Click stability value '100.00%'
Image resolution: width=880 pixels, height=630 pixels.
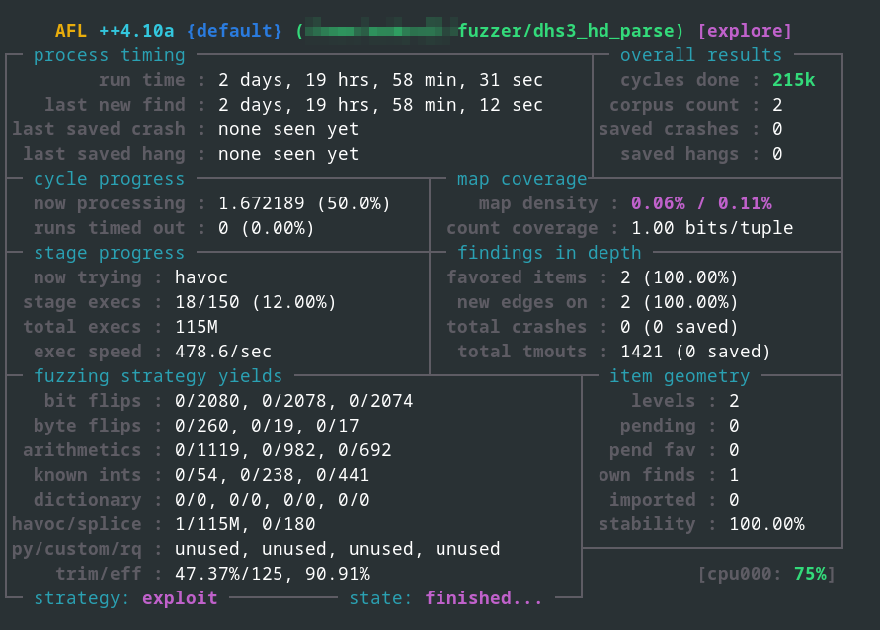coord(766,524)
